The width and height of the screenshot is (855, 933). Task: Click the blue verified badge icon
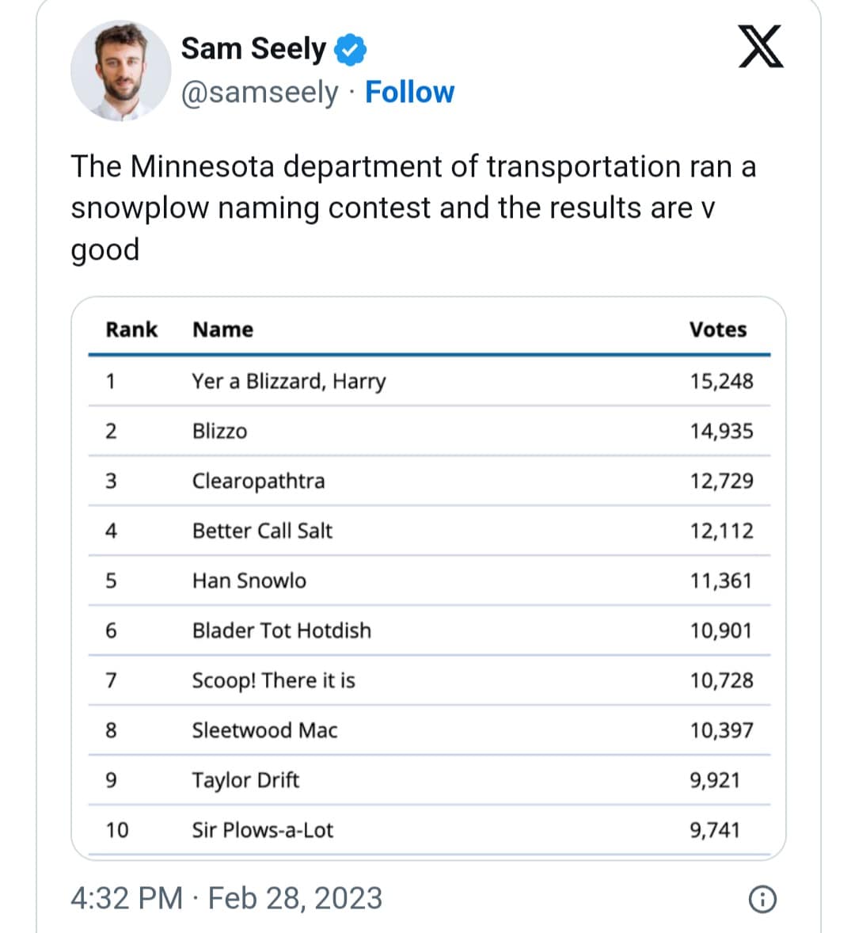350,49
